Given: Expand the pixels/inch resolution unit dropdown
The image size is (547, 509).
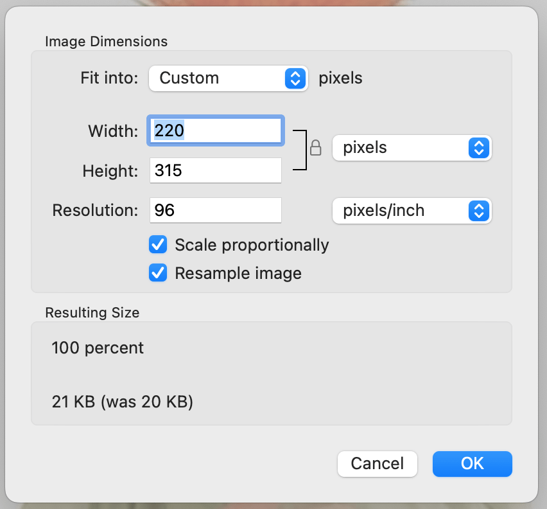Looking at the screenshot, I should (411, 211).
